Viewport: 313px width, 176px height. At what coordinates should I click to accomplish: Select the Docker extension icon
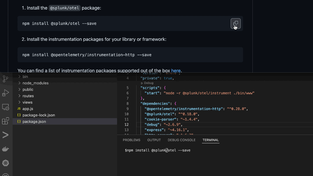[x=6, y=149]
